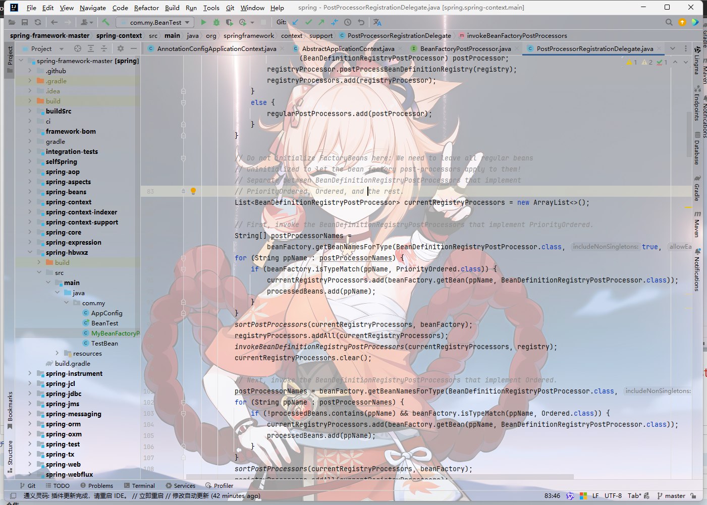Click Expand All icon in Project panel
The image size is (707, 505).
[91, 48]
